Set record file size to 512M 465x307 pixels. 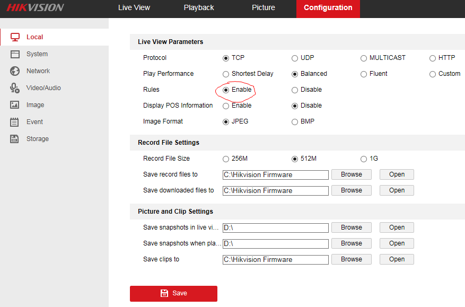[294, 159]
